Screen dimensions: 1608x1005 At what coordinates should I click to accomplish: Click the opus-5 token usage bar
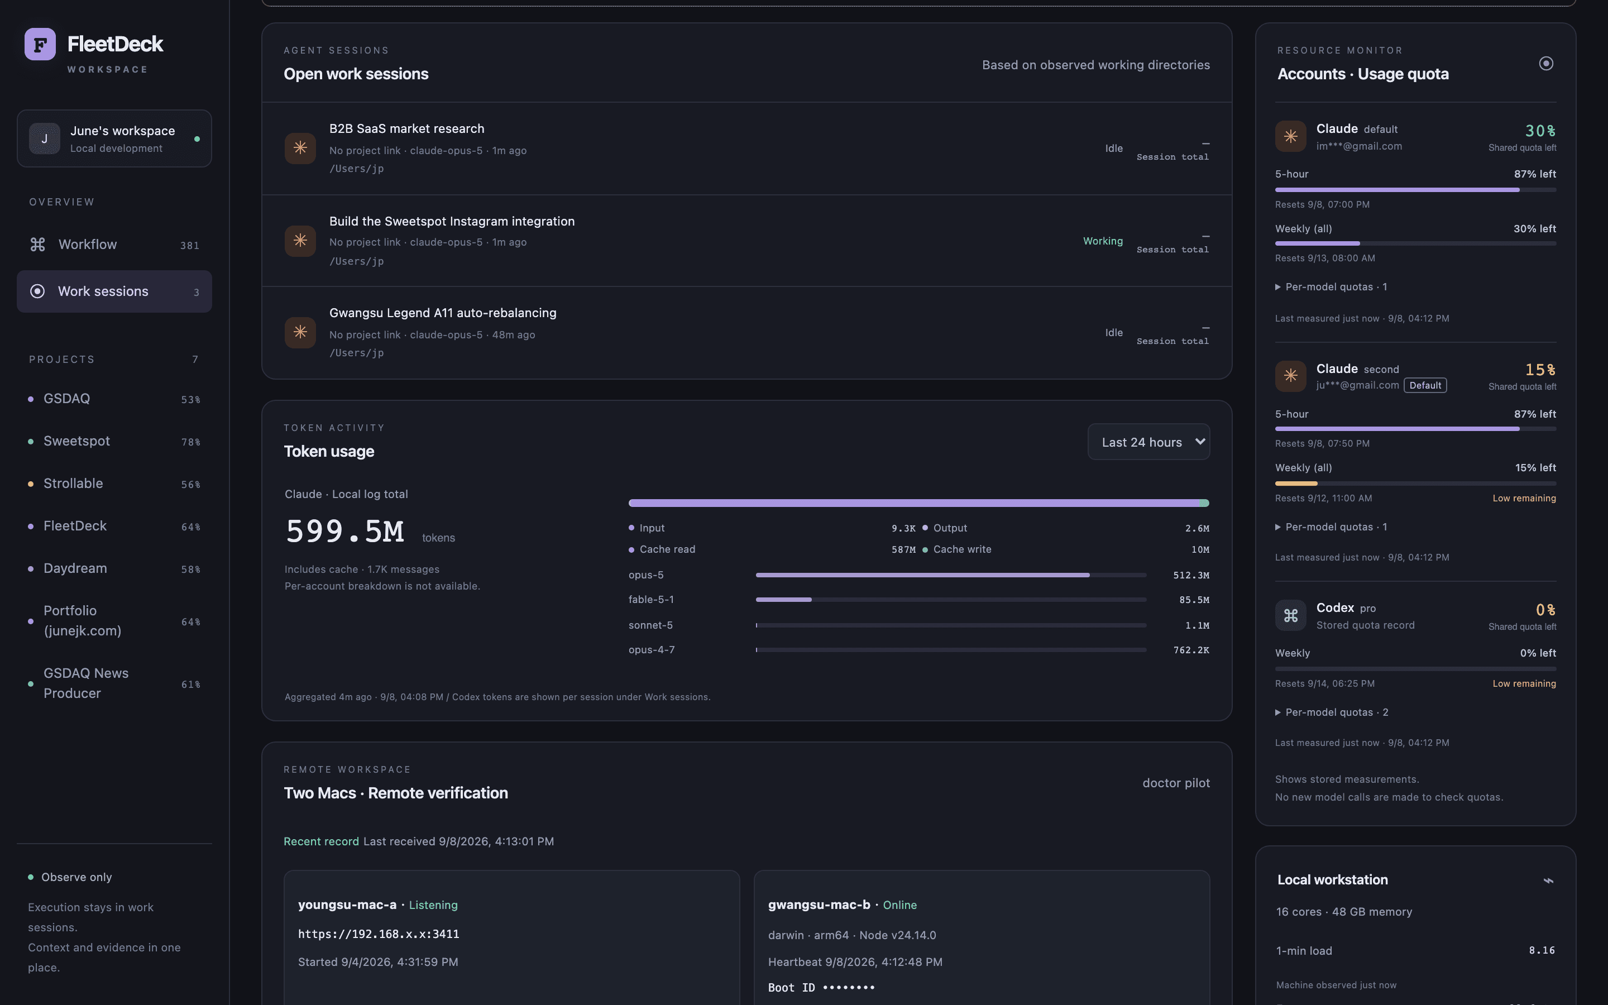pyautogui.click(x=951, y=575)
